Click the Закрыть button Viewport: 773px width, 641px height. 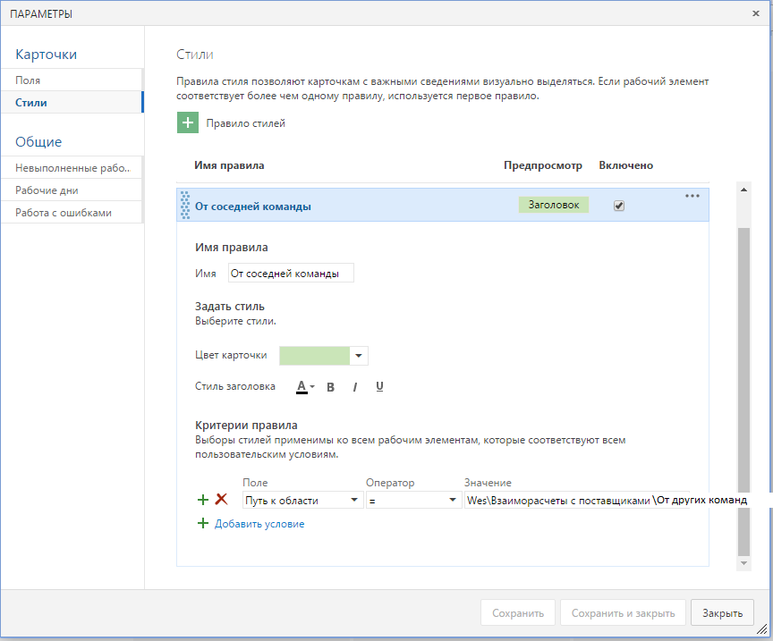point(722,613)
